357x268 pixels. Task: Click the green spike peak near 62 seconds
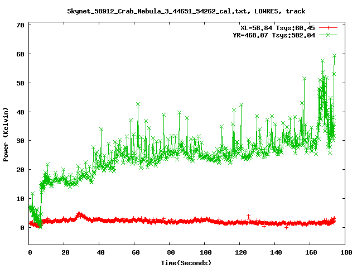point(138,104)
